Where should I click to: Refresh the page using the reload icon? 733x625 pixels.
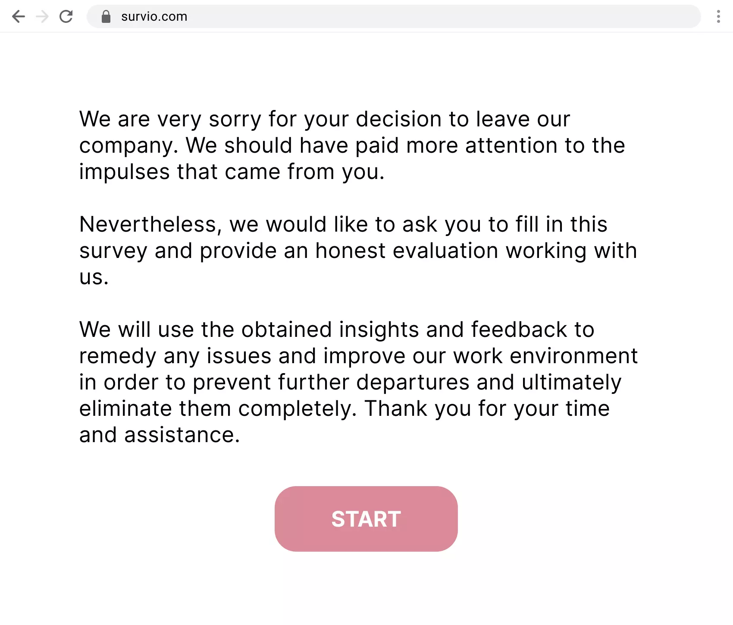tap(66, 17)
